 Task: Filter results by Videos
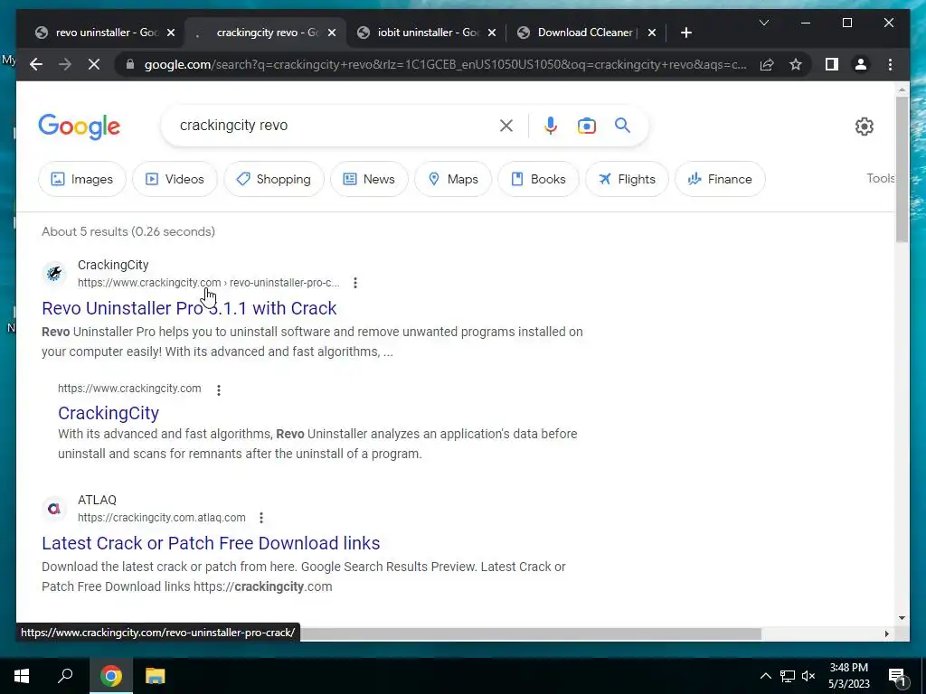pyautogui.click(x=175, y=179)
